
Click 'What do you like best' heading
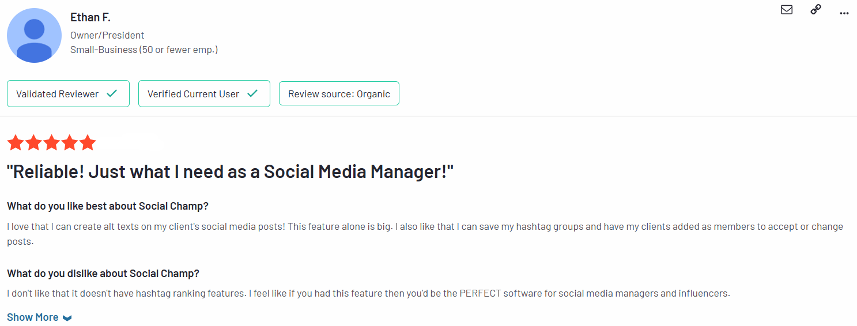click(x=108, y=206)
